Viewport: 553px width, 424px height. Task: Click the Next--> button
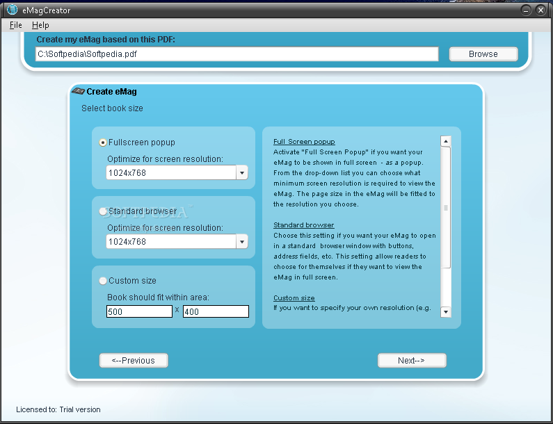pyautogui.click(x=412, y=360)
